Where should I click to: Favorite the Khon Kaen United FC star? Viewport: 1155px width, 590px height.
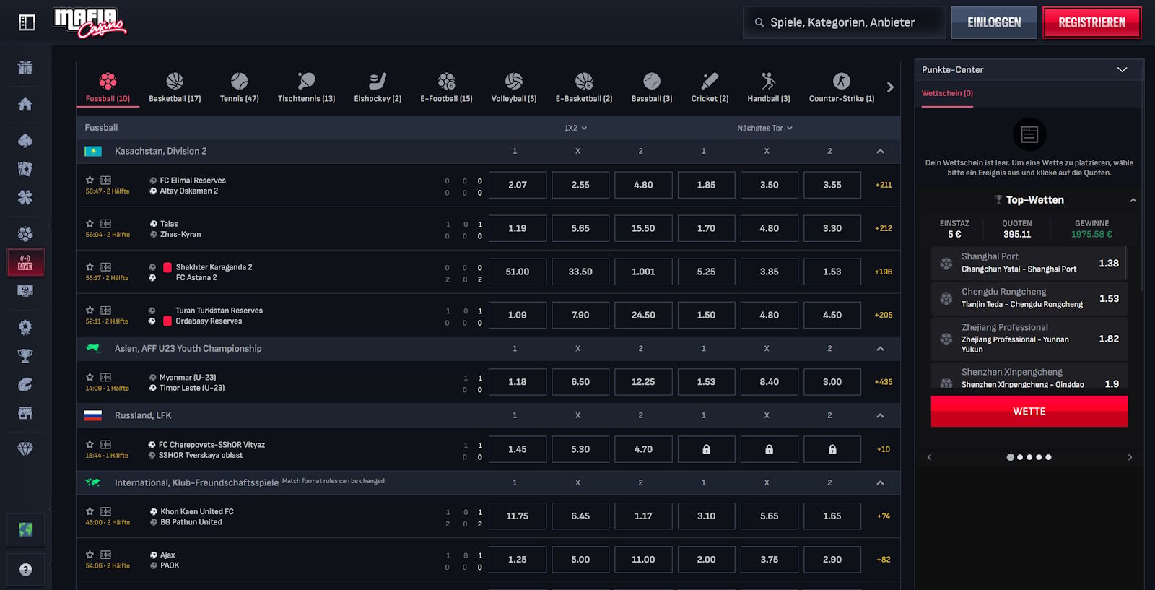pyautogui.click(x=90, y=511)
